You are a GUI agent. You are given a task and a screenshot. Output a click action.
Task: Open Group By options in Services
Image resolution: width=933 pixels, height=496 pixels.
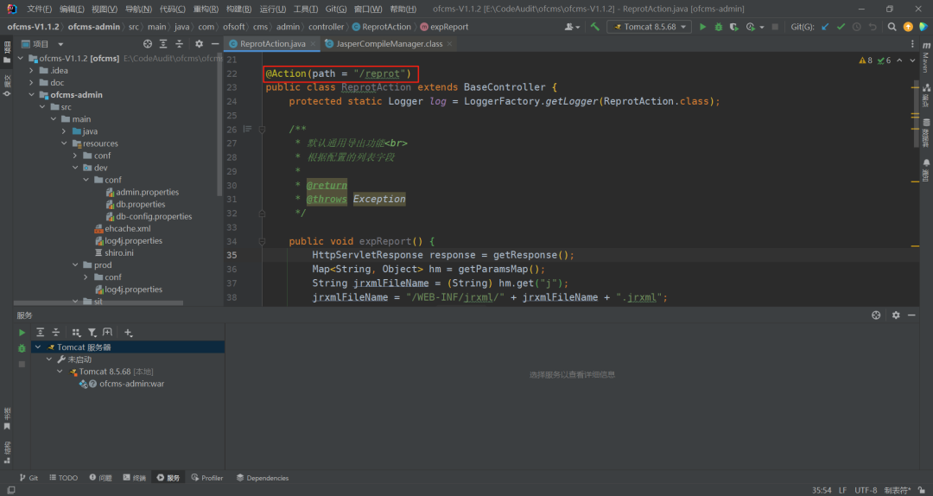click(x=76, y=333)
